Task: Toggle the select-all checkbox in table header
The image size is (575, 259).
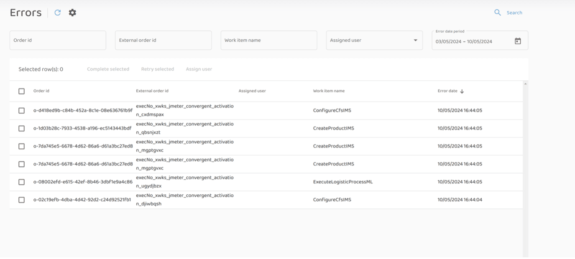Action: 22,91
